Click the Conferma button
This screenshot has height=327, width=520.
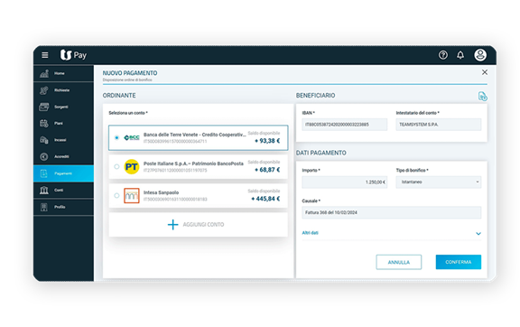(x=459, y=262)
